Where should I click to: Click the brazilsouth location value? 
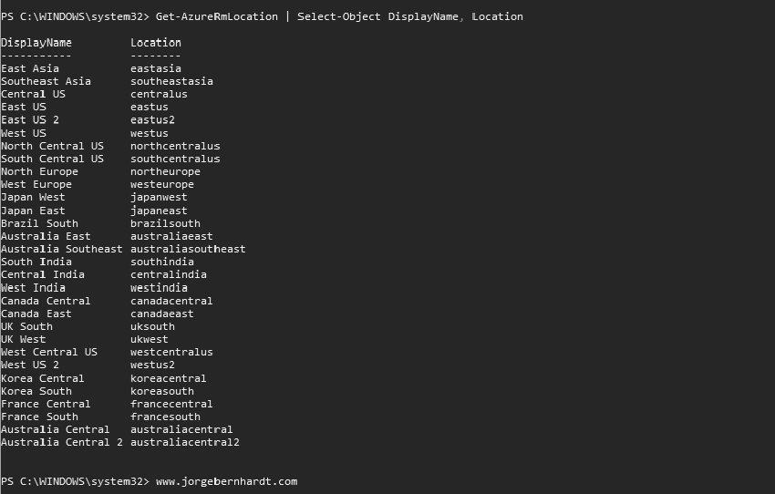point(165,223)
